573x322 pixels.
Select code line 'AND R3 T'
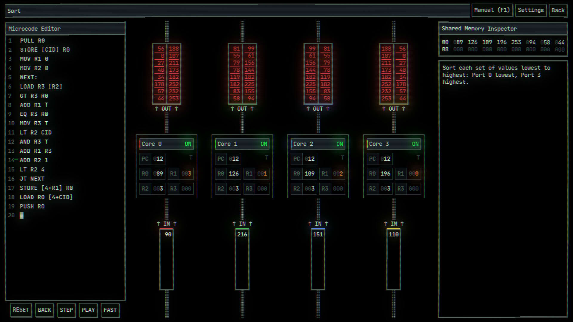pos(34,142)
